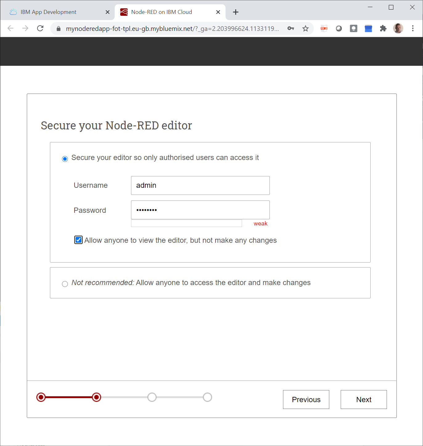
Task: Click the third wizard step marker
Action: click(x=152, y=397)
